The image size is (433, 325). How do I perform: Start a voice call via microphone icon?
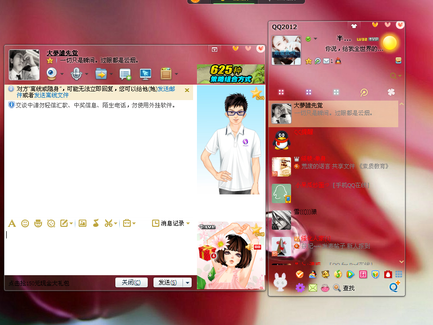pos(76,74)
